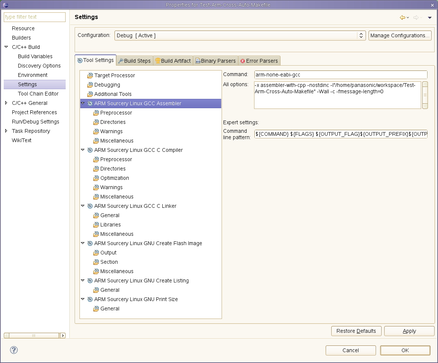Collapse ARM Sourcery Linux GCC C Compiler node
Screen dimensions: 438x363
pos(83,150)
